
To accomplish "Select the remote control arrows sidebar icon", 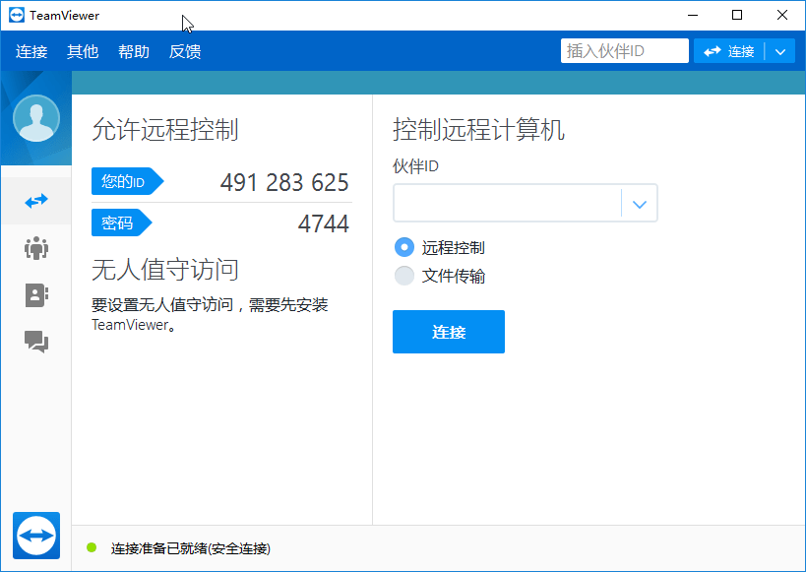I will [x=36, y=201].
